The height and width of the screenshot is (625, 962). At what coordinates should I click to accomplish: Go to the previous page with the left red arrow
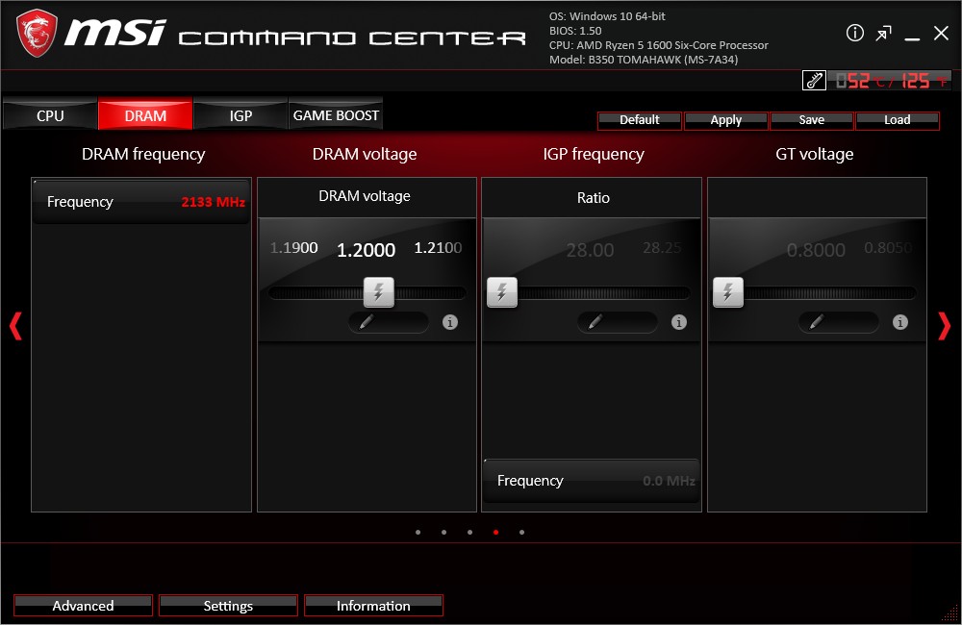(x=15, y=326)
